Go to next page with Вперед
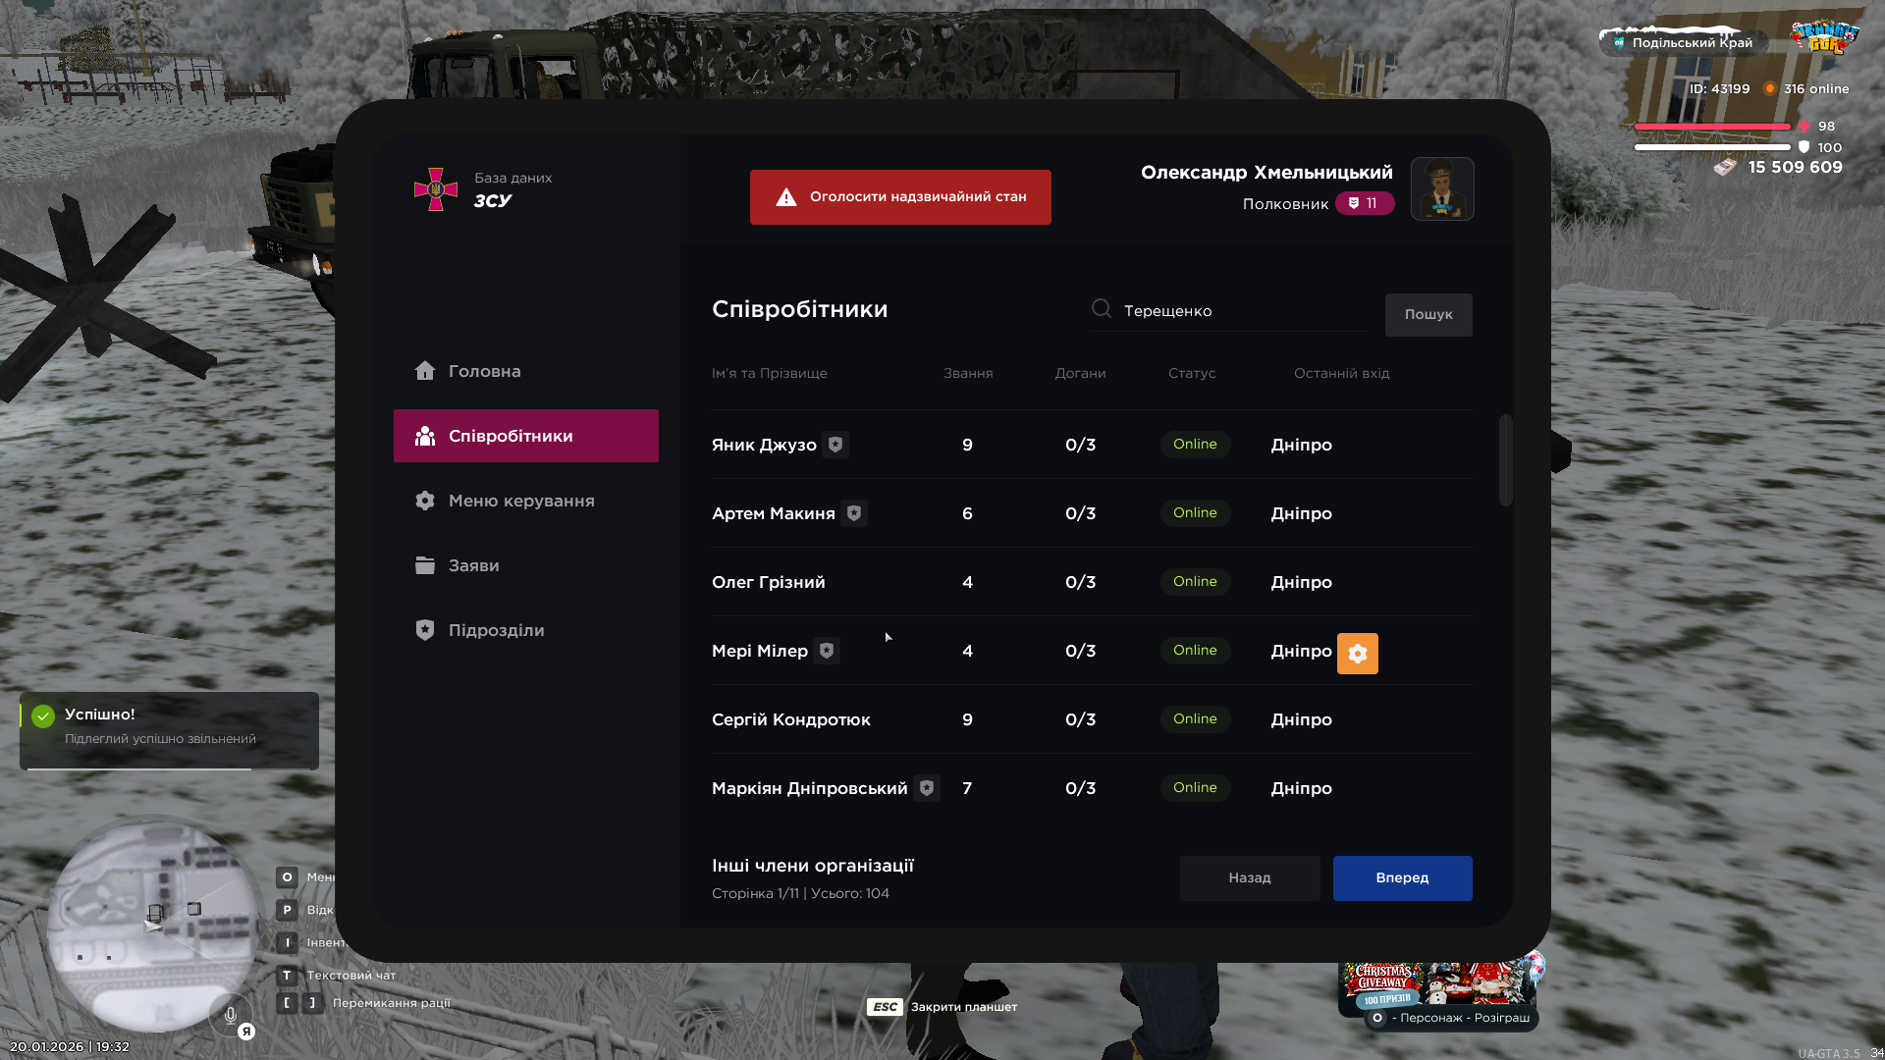1885x1060 pixels. click(1402, 877)
